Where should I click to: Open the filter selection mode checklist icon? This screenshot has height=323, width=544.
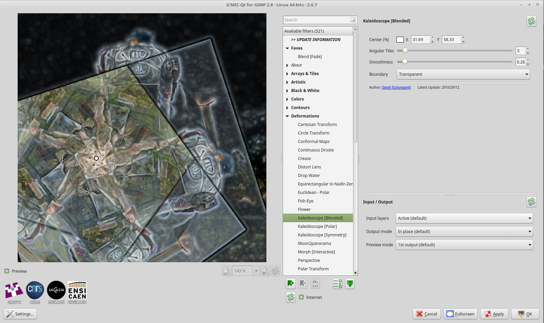(337, 284)
